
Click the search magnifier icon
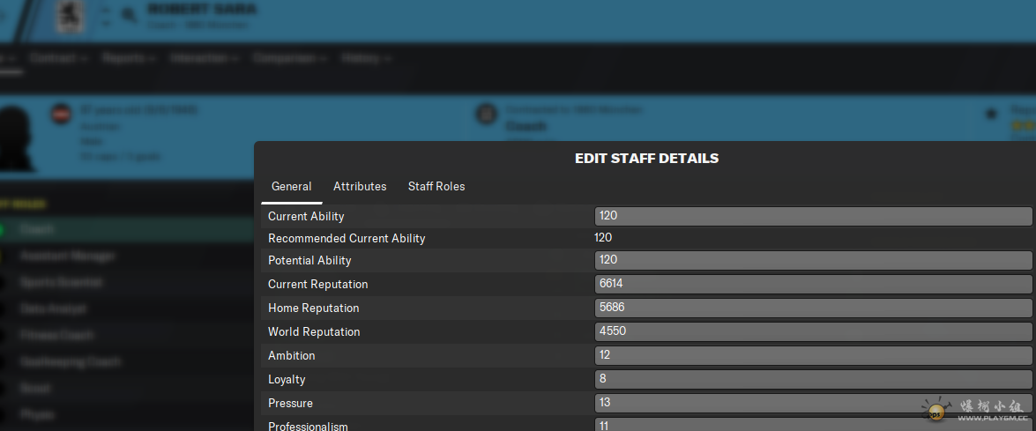[130, 15]
